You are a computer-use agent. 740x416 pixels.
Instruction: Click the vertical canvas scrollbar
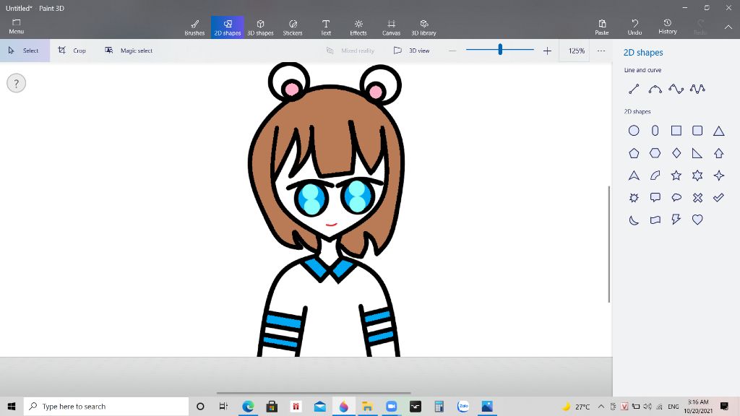[x=608, y=244]
